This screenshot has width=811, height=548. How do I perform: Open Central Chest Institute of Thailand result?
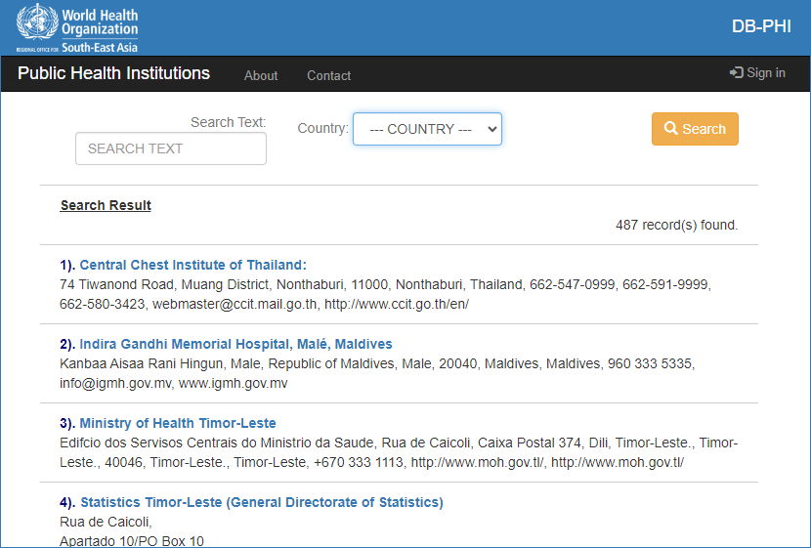[x=192, y=265]
